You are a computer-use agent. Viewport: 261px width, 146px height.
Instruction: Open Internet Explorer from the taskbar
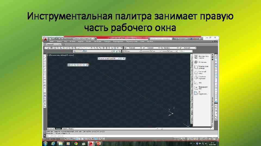(53, 144)
